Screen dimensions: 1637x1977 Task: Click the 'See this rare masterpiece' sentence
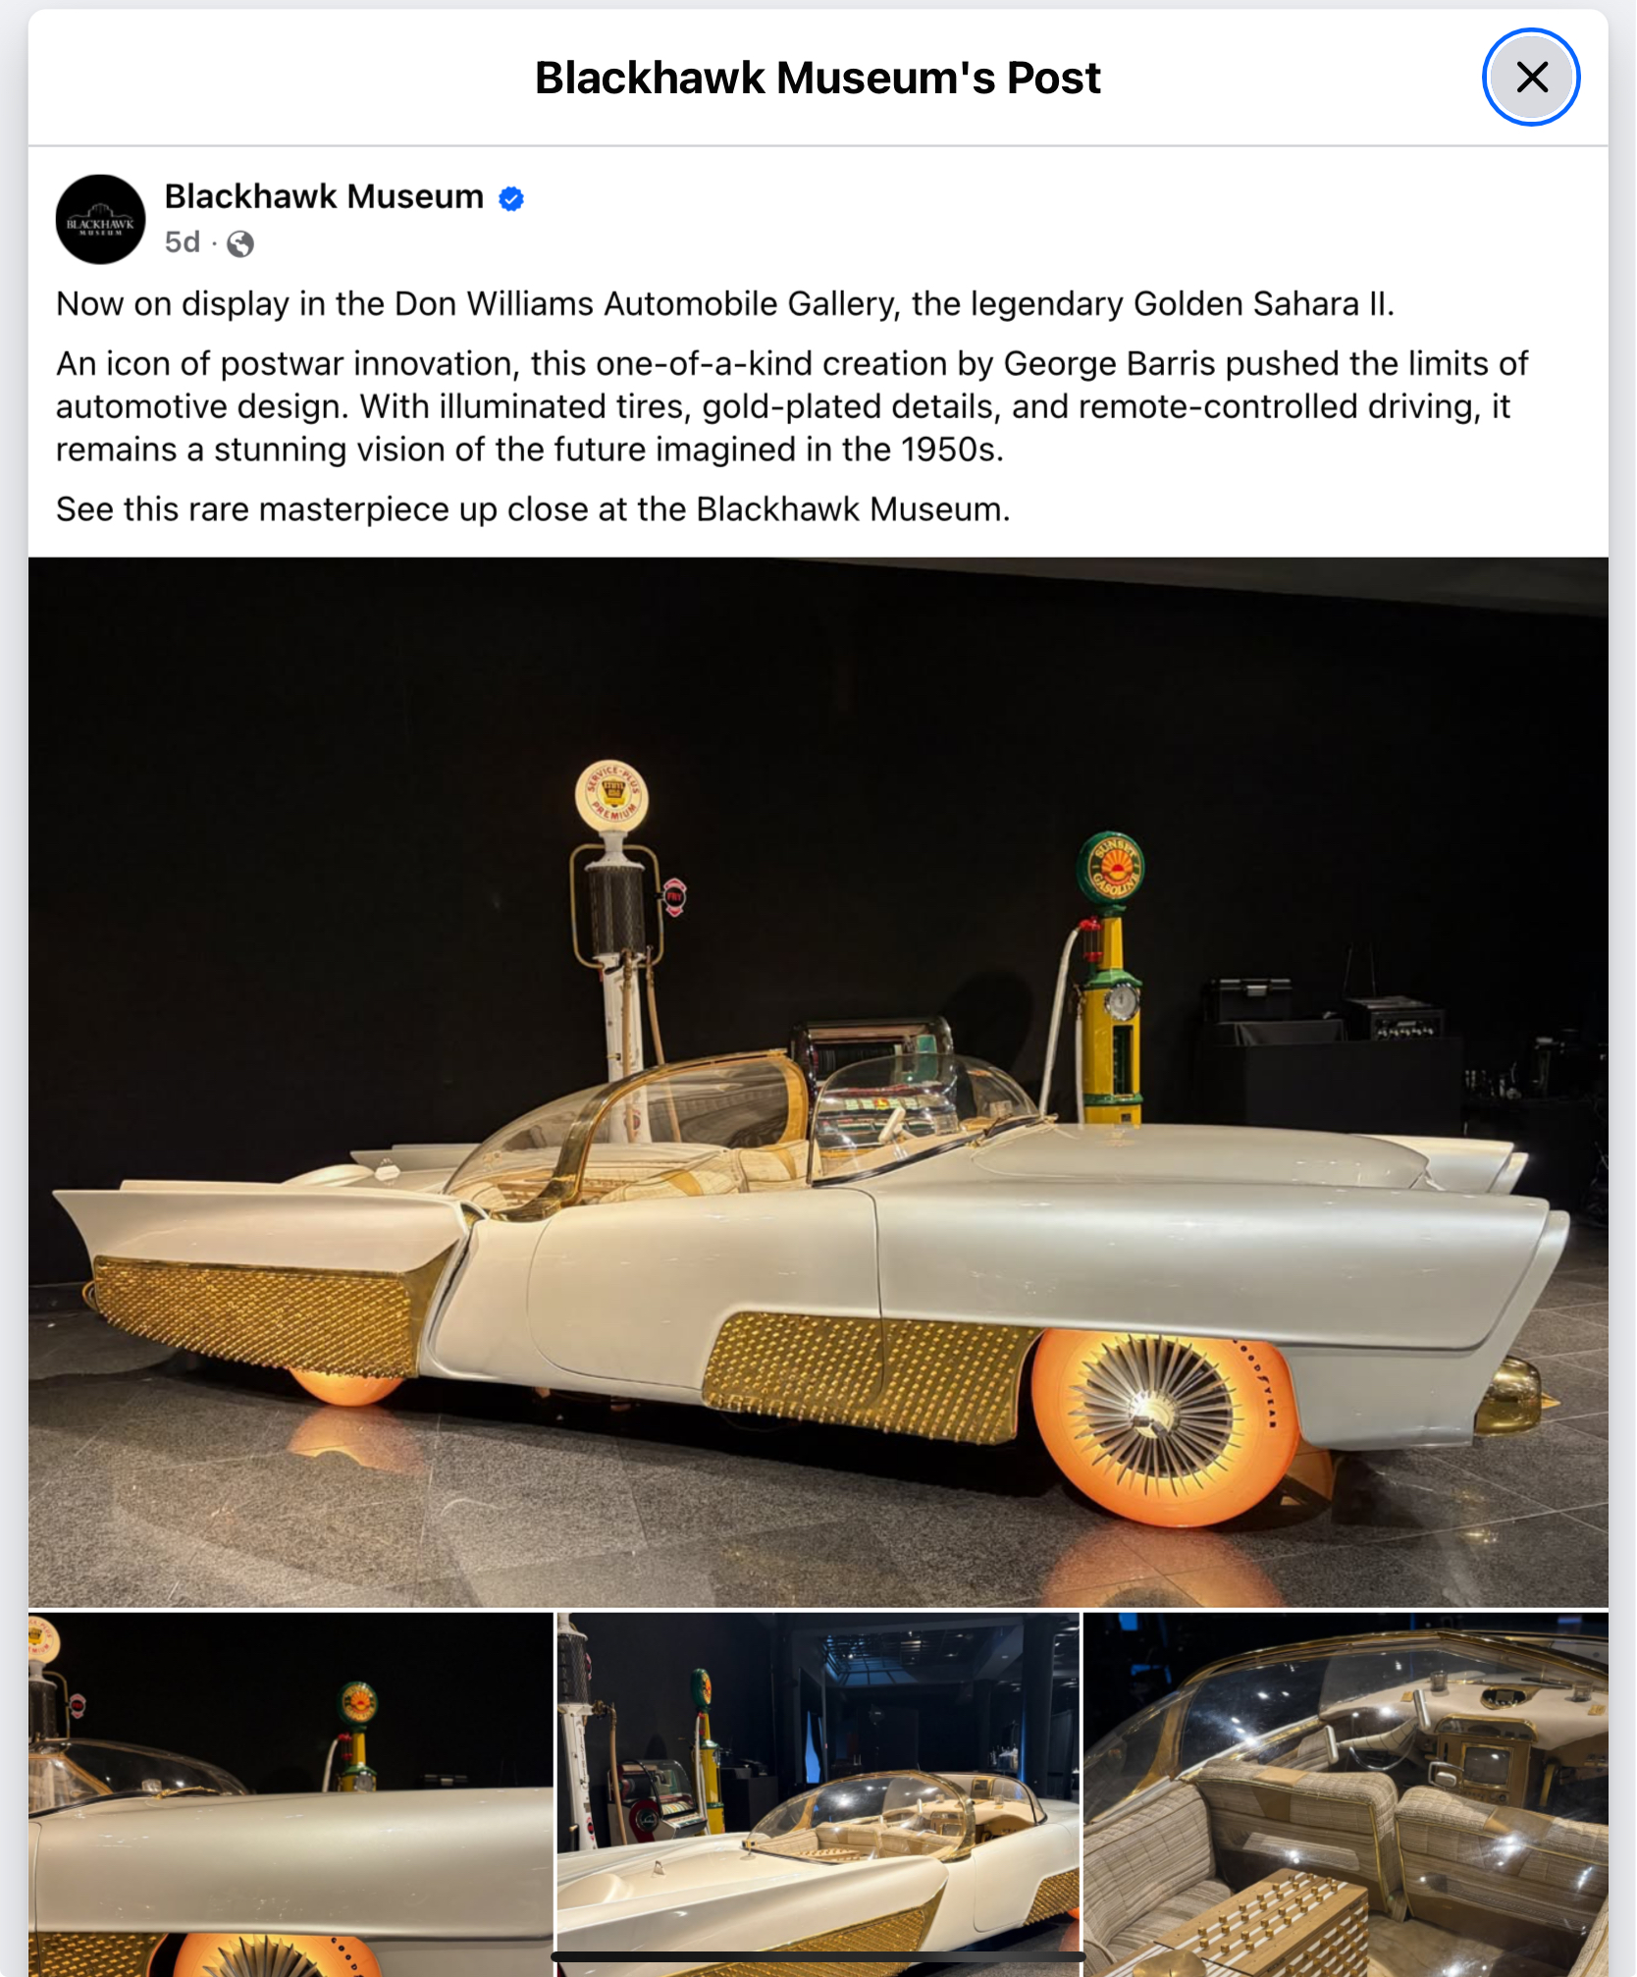[x=533, y=509]
